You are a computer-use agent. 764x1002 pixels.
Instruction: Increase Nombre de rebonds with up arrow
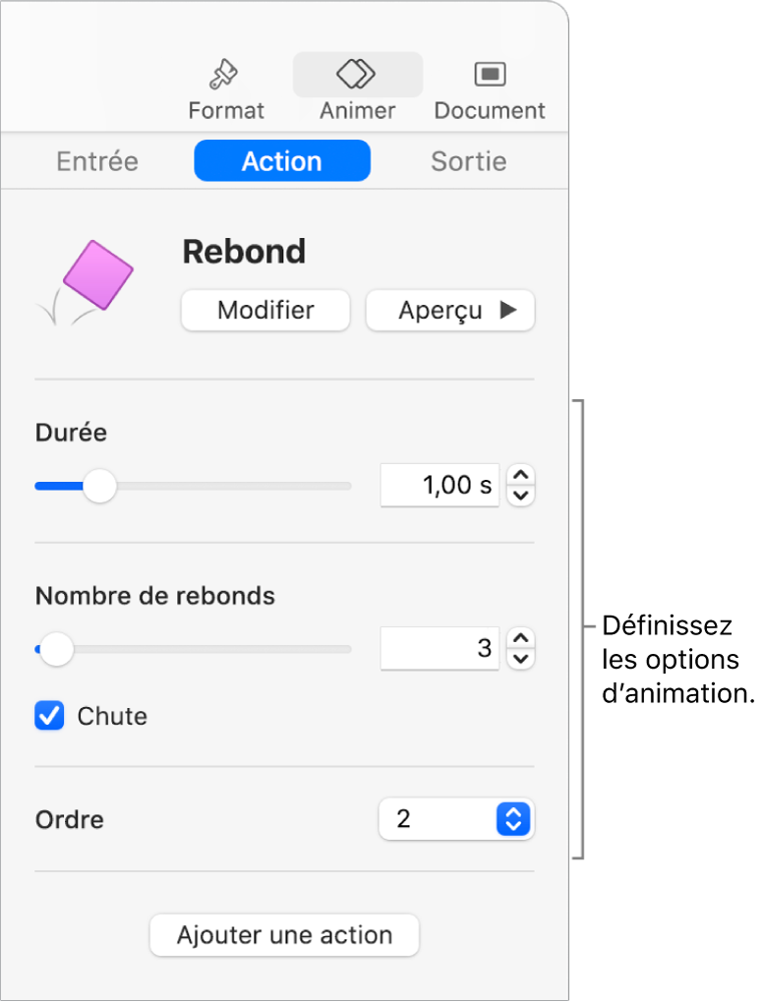tap(521, 639)
